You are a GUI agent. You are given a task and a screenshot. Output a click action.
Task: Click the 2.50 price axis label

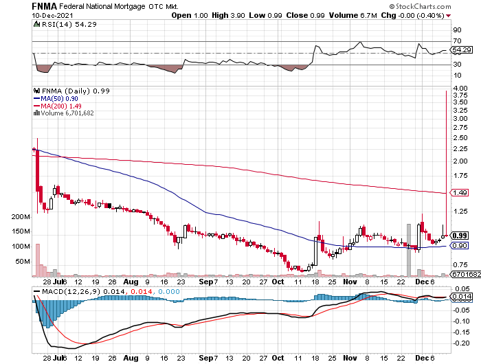click(x=460, y=137)
